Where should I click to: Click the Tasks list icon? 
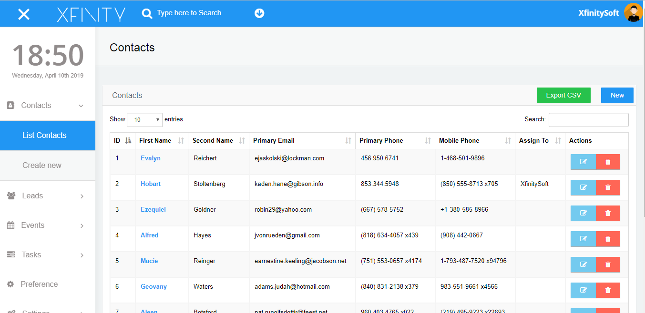click(x=10, y=255)
